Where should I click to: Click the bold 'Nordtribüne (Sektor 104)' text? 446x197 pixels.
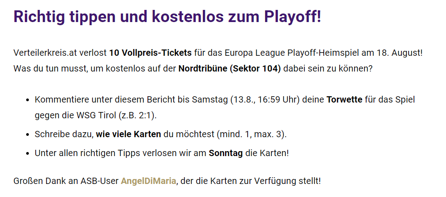(230, 69)
